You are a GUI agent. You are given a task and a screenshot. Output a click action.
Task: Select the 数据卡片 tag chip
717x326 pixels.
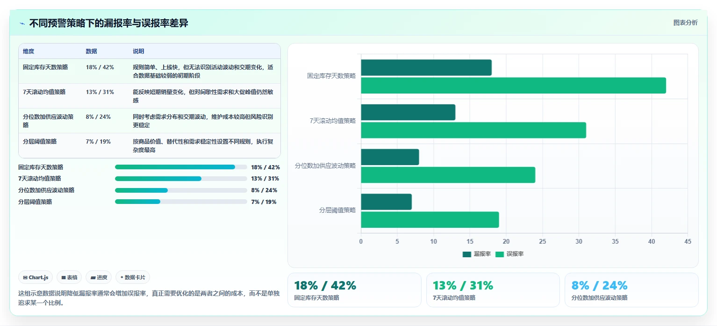point(133,277)
